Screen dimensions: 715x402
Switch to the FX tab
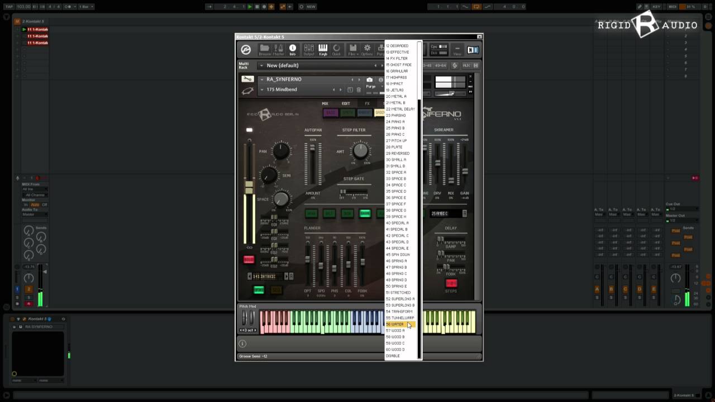coord(367,103)
